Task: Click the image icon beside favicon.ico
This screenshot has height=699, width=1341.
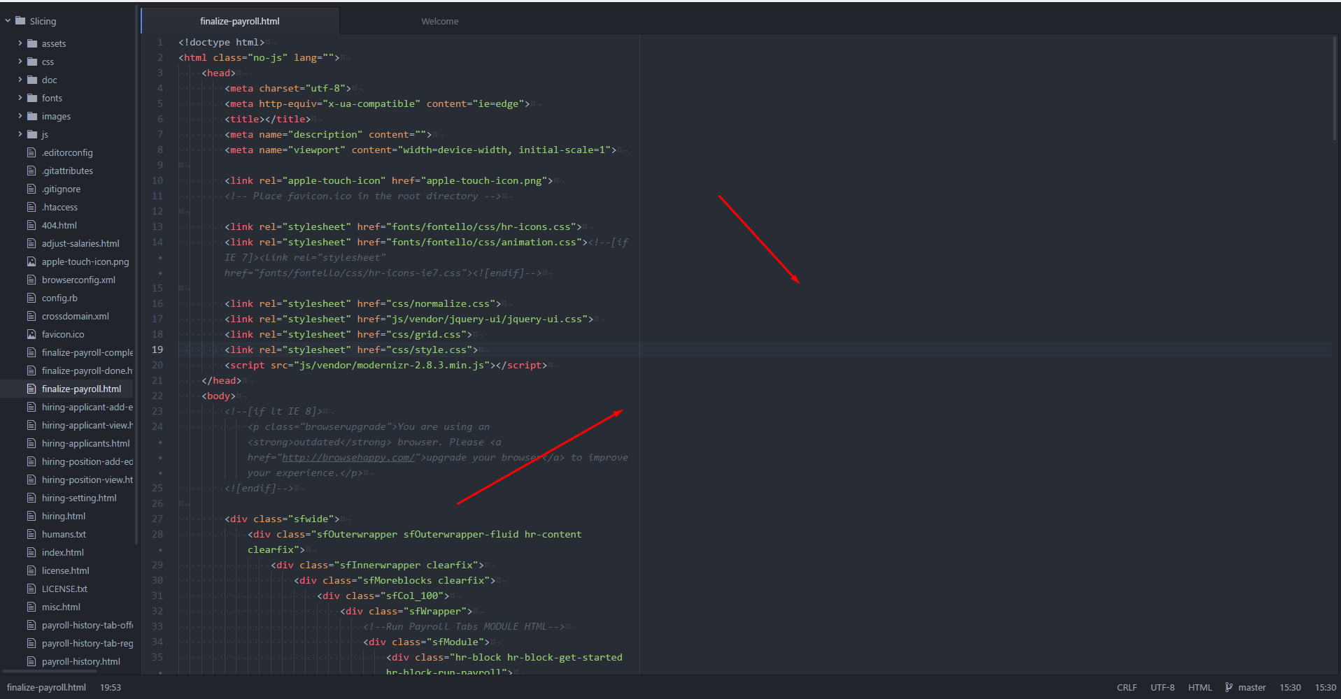Action: tap(31, 334)
